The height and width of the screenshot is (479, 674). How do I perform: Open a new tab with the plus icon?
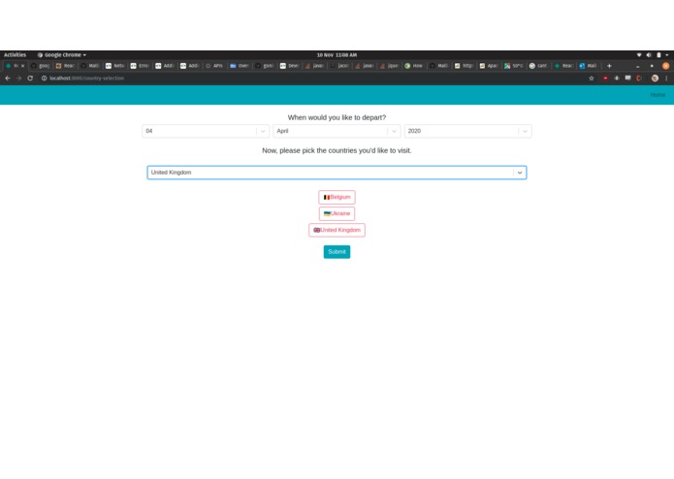(609, 66)
